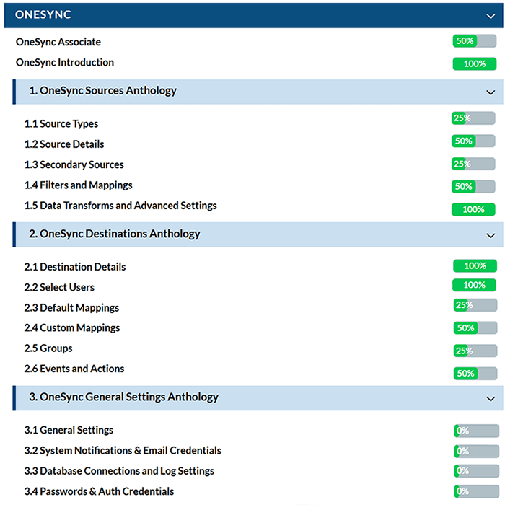Click Custom Mappings 50% progress bar
The width and height of the screenshot is (505, 510).
[x=475, y=327]
